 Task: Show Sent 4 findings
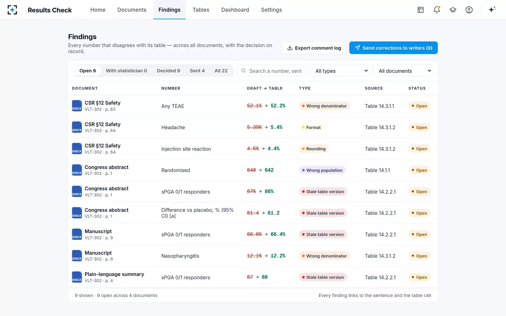tap(197, 71)
